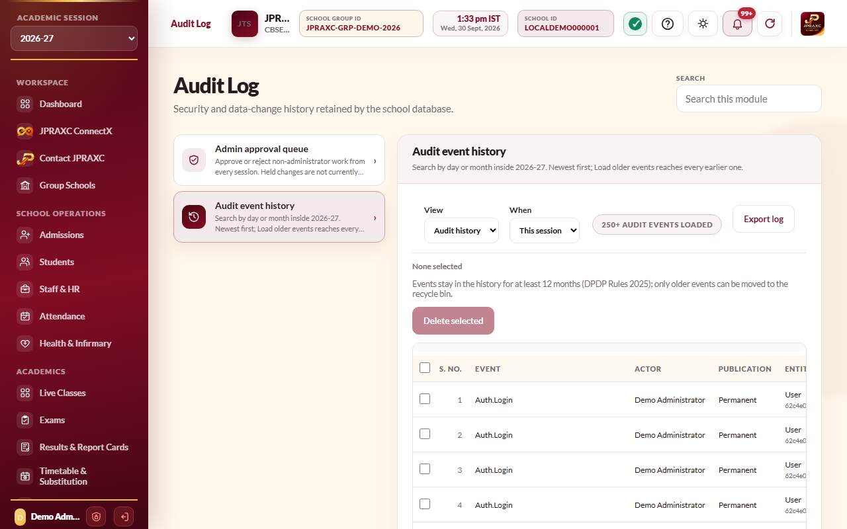This screenshot has width=847, height=529.
Task: Check the checkbox for row 3 Auth.Login
Action: 425,469
